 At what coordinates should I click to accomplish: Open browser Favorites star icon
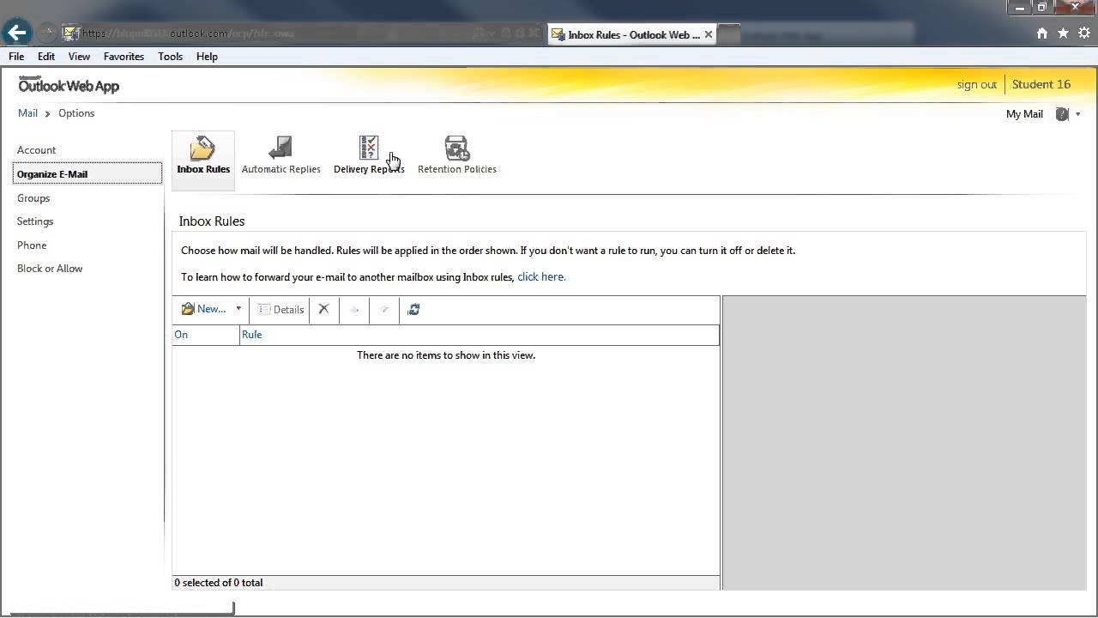[1064, 33]
